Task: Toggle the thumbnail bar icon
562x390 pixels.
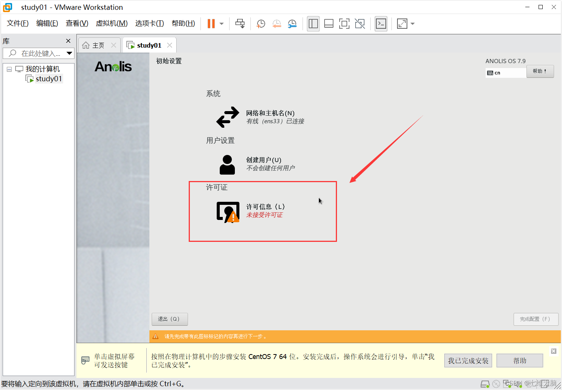Action: 329,23
